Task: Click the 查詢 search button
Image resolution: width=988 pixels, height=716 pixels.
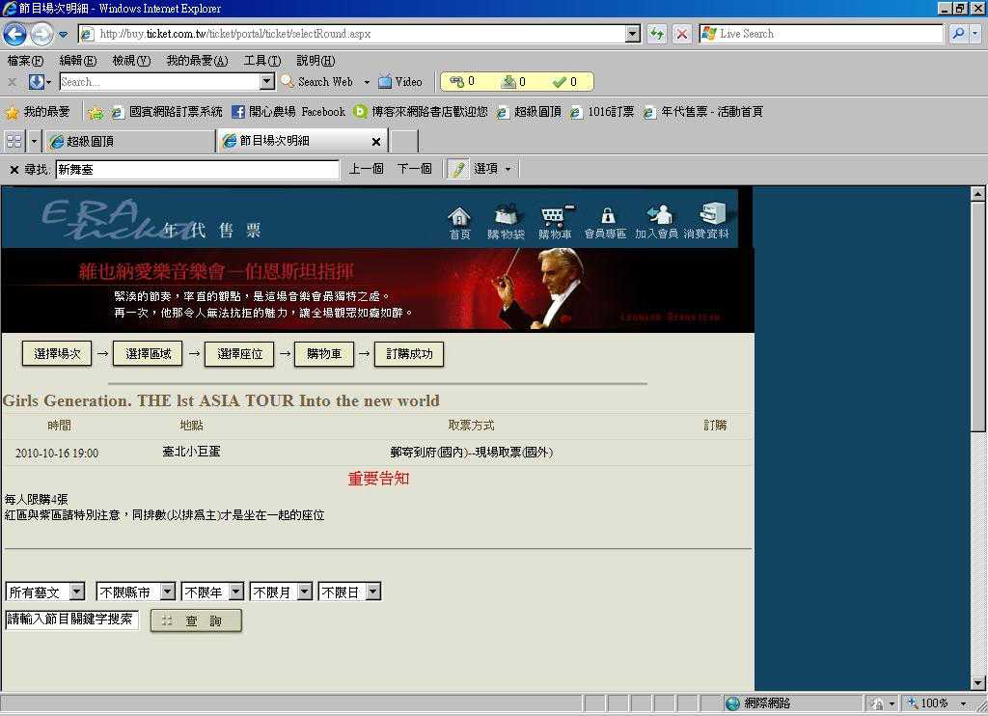Action: click(x=196, y=620)
